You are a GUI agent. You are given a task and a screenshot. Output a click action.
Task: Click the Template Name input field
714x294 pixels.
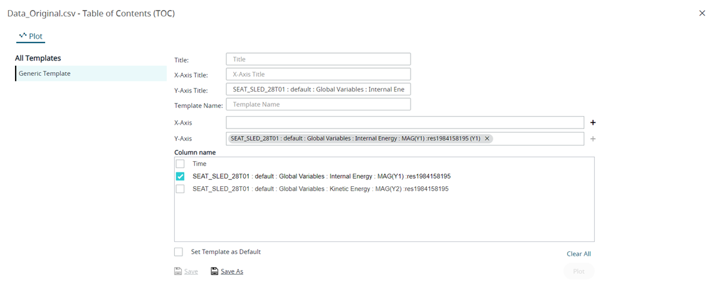318,105
